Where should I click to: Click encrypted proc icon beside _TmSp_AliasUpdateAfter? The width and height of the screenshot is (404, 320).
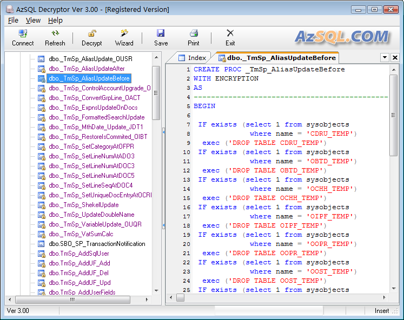[x=41, y=69]
